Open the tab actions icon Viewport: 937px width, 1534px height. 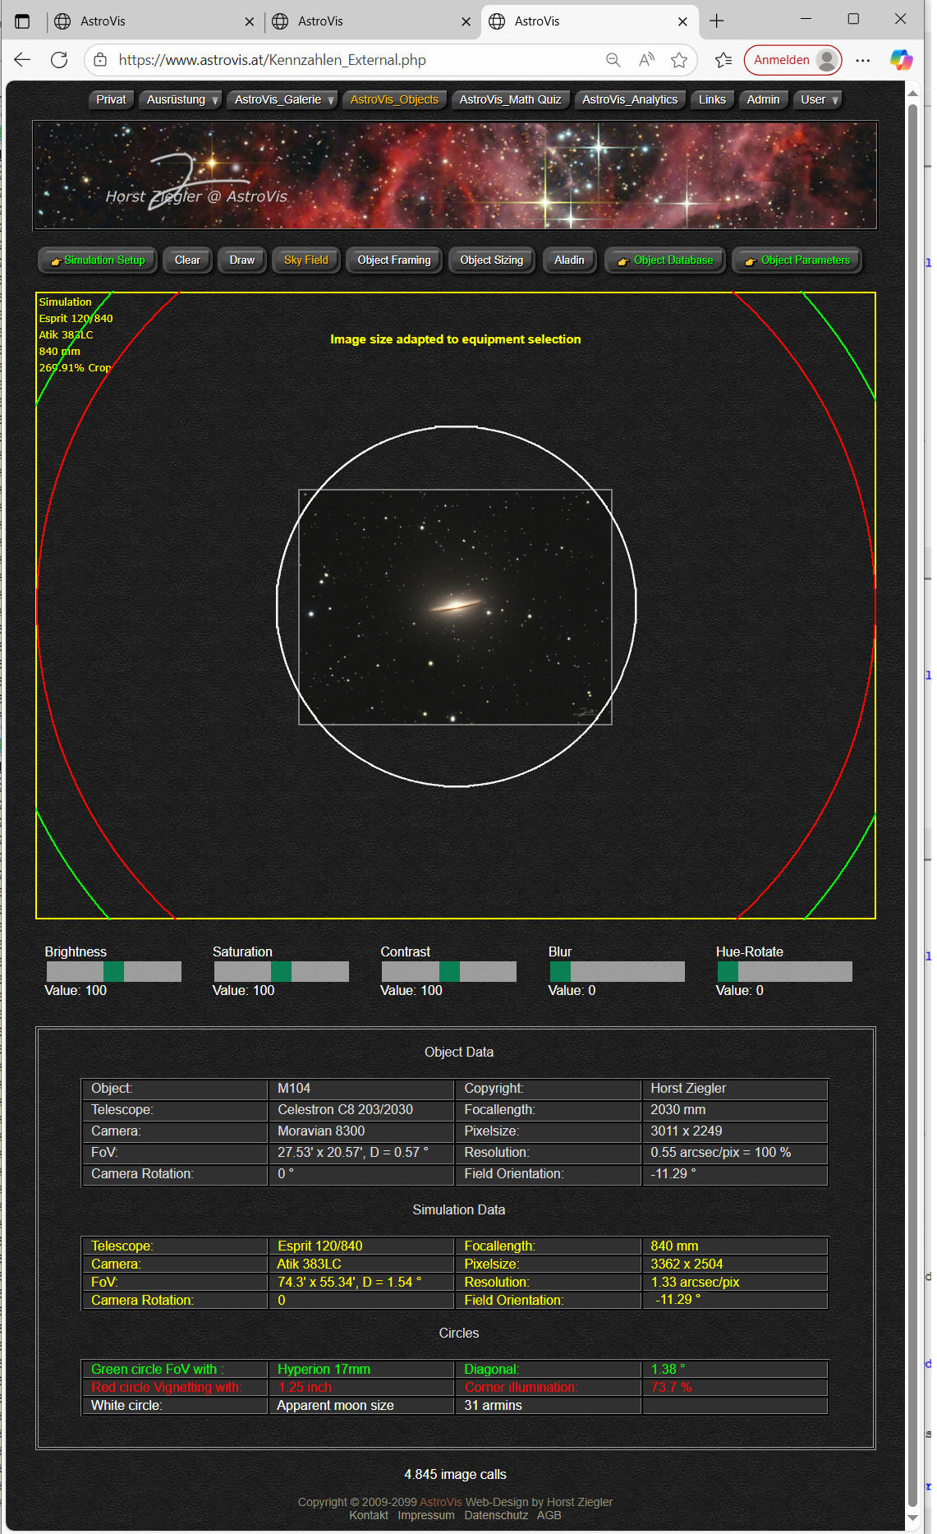(22, 21)
